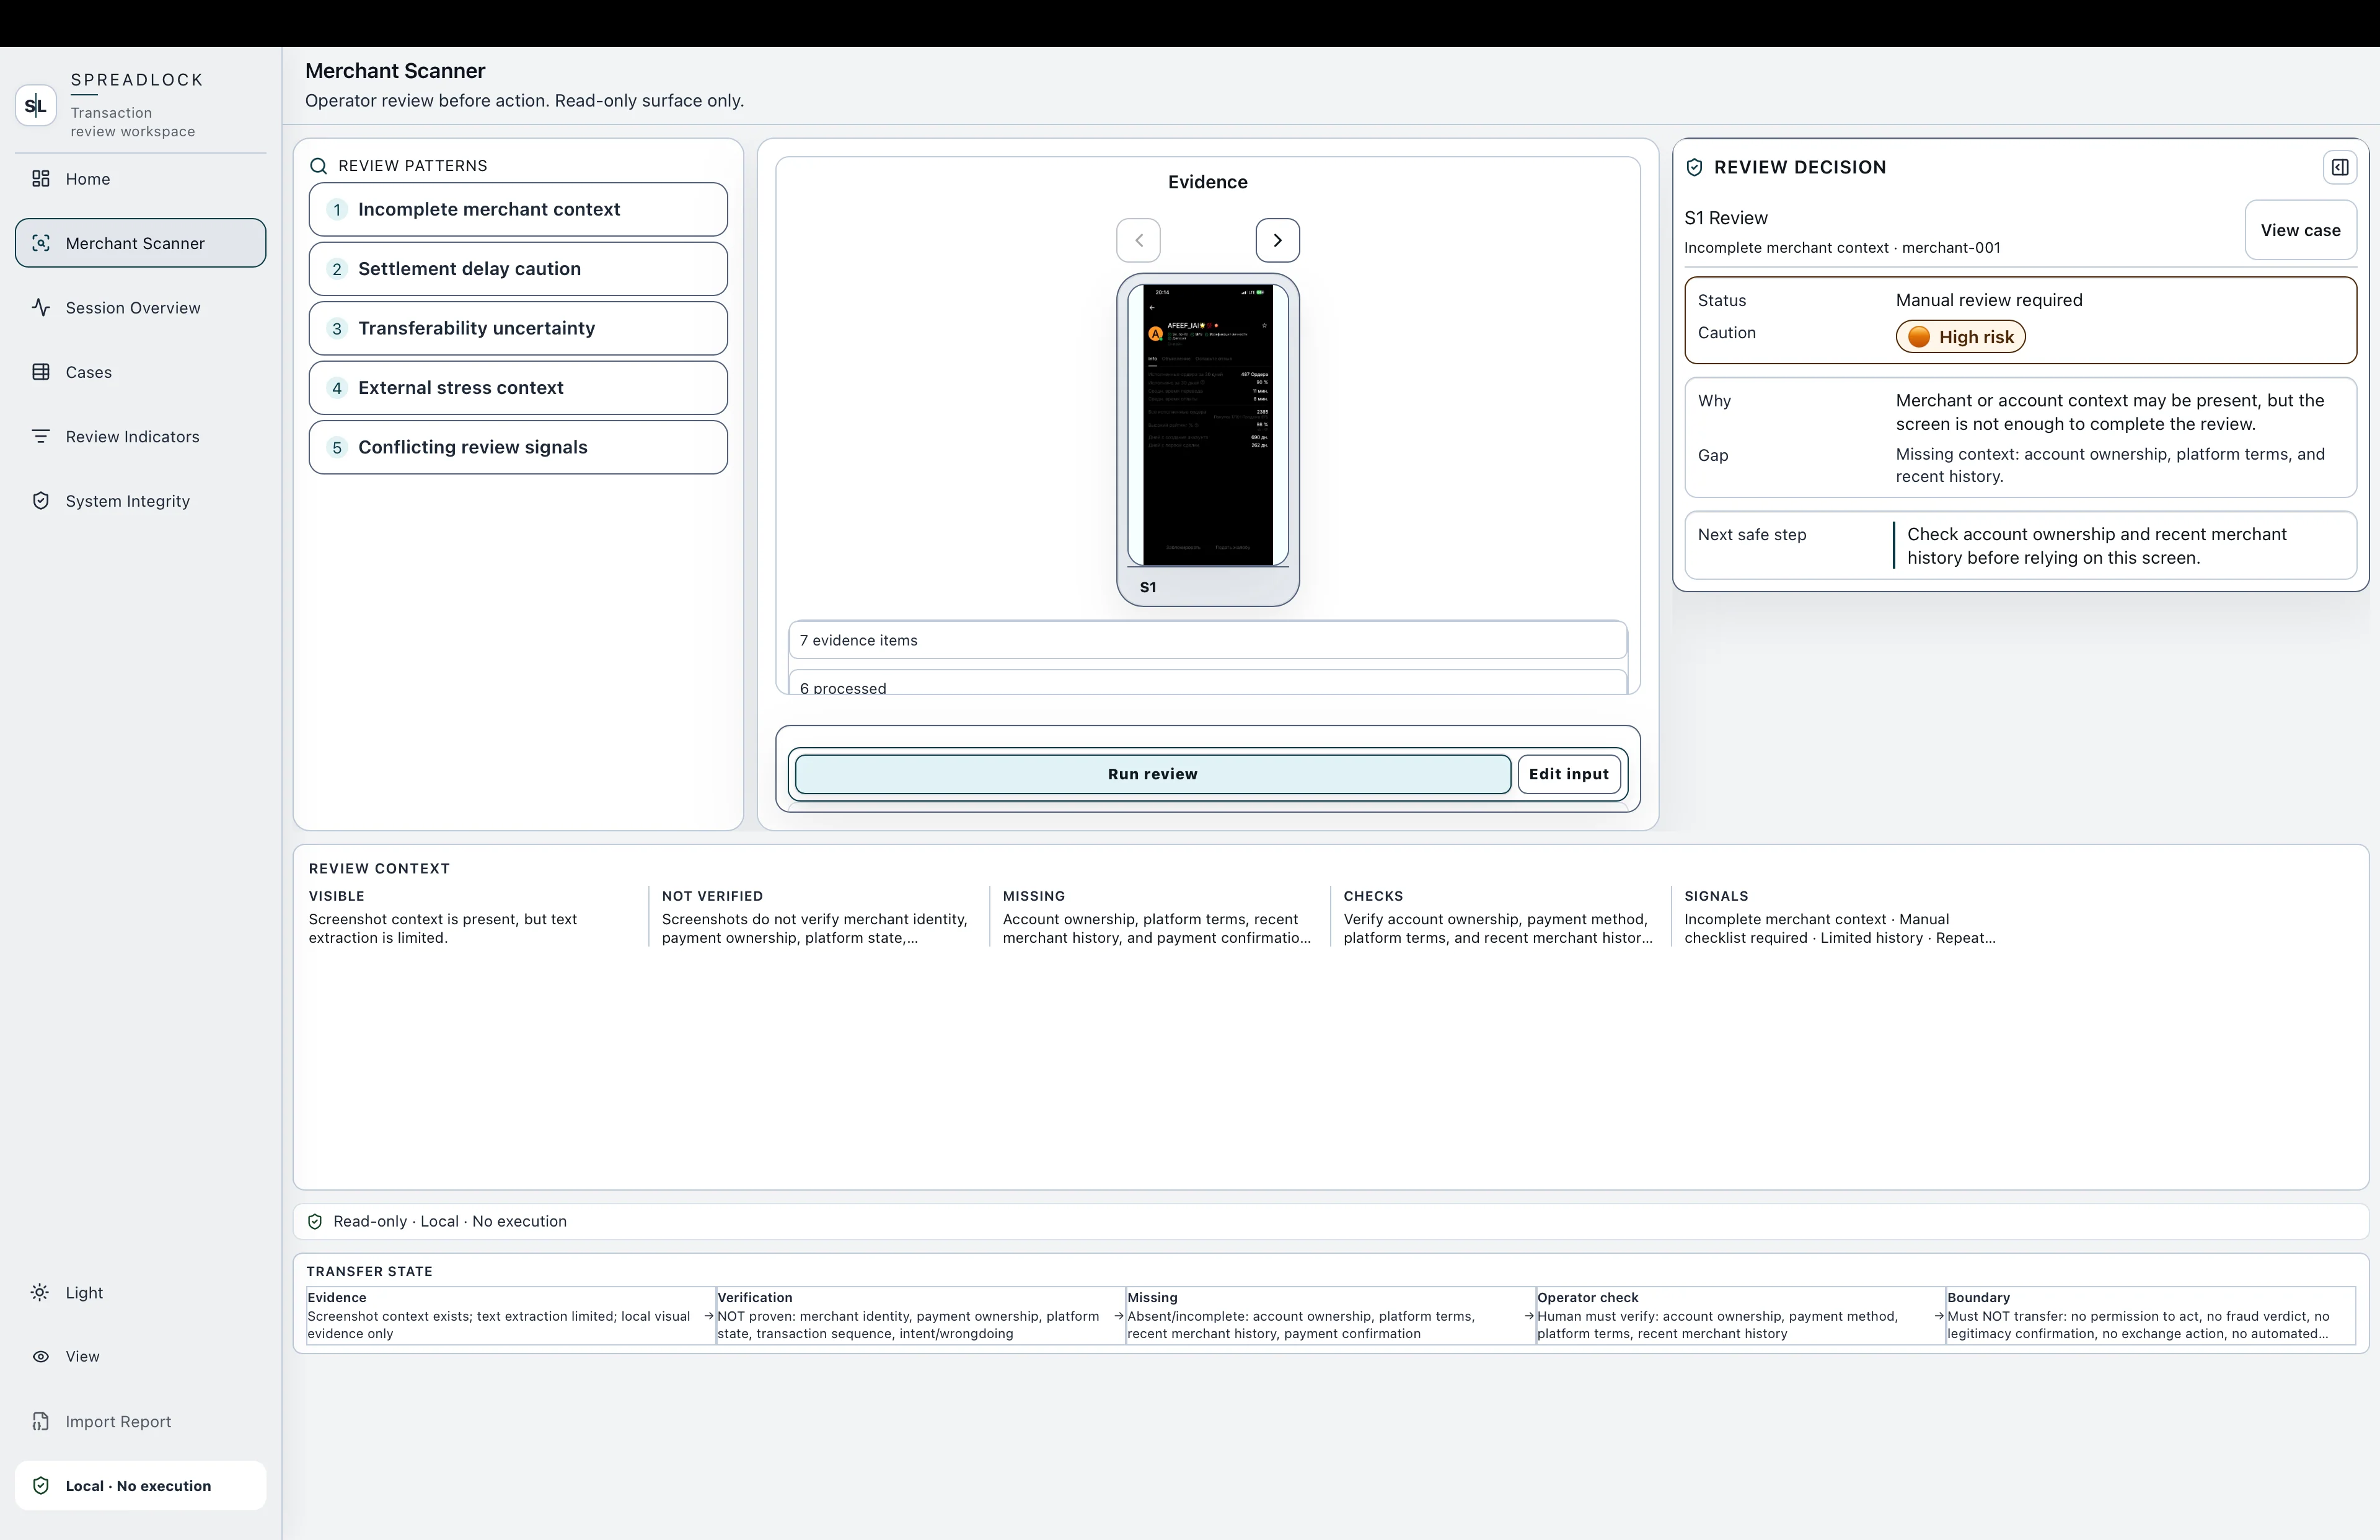Open Review Indicators page
The height and width of the screenshot is (1540, 2380).
[x=141, y=437]
